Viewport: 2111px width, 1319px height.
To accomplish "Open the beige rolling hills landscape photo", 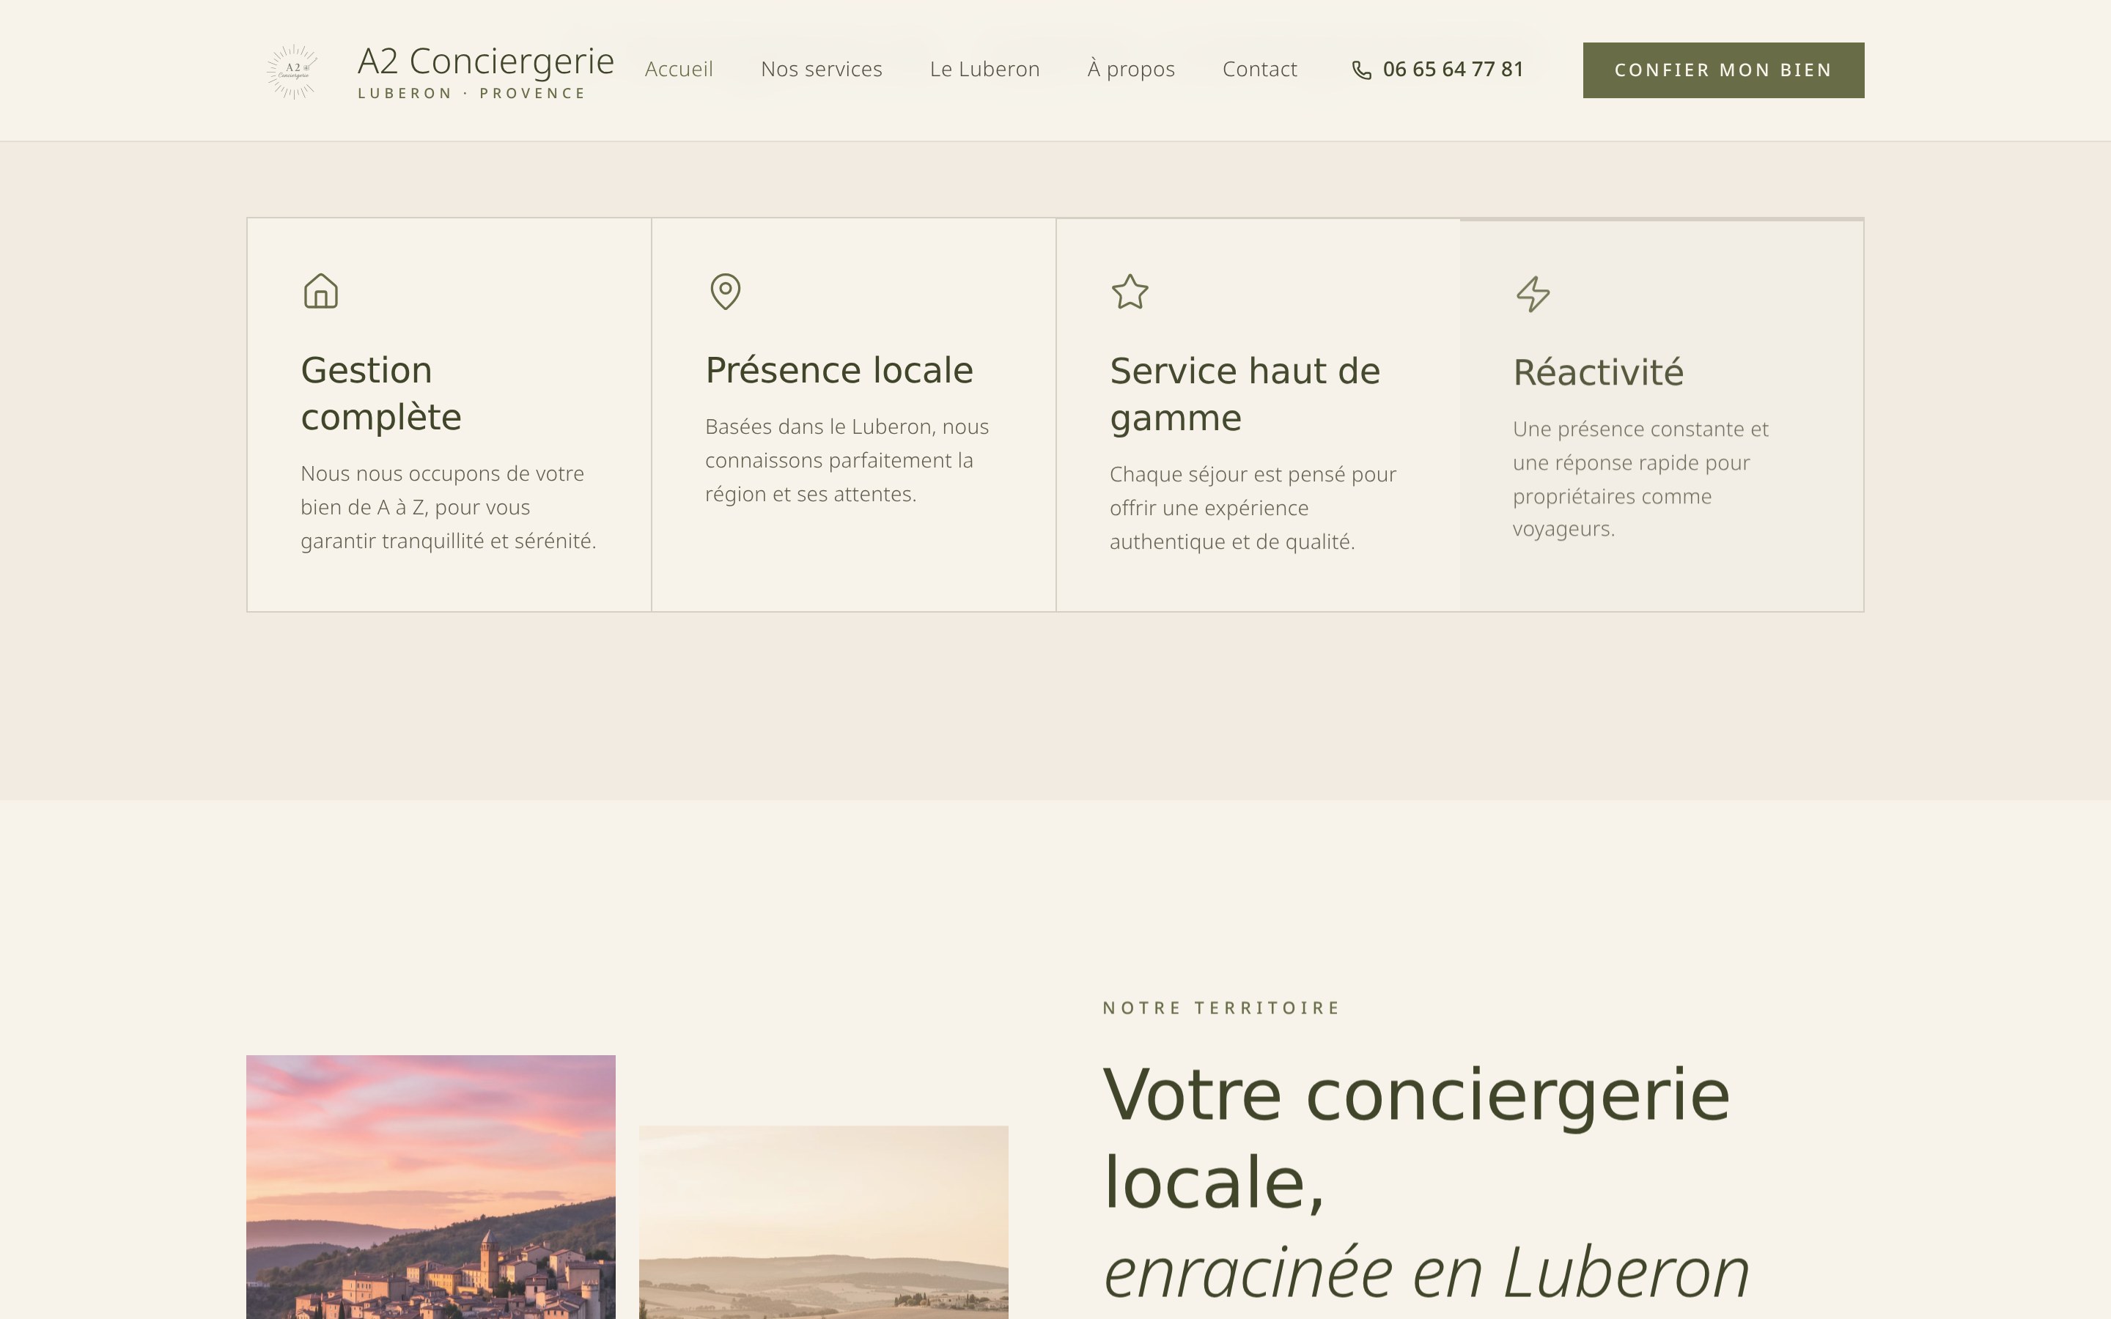I will coord(823,1222).
